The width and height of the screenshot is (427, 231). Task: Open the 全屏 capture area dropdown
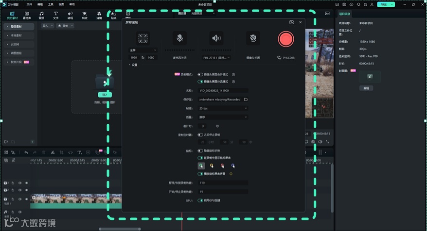click(x=143, y=50)
